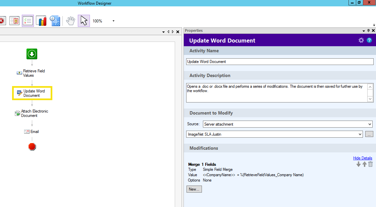Open the properties settings gear icon
The width and height of the screenshot is (376, 207).
coord(361,40)
